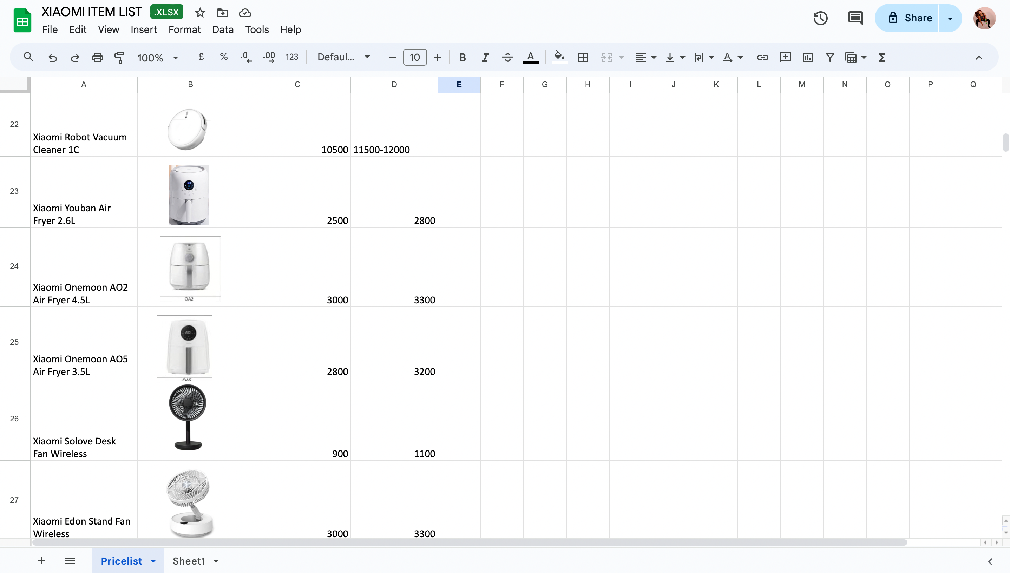1010x573 pixels.
Task: Click the font size input field
Action: [x=414, y=58]
